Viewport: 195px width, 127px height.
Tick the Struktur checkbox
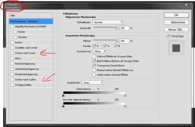15,37
